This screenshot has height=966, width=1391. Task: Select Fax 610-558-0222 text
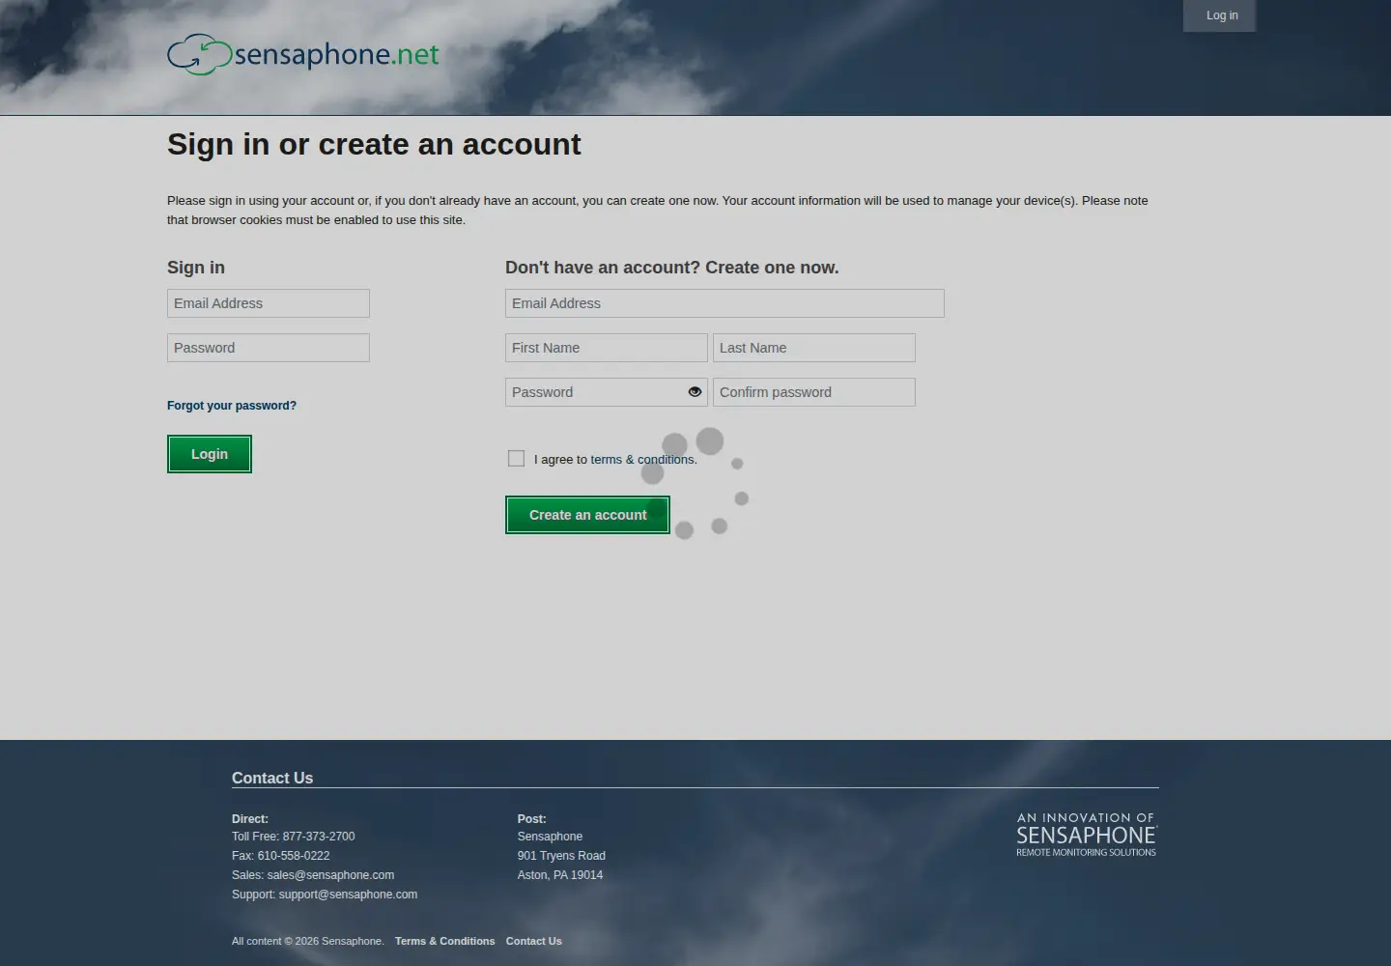281,856
